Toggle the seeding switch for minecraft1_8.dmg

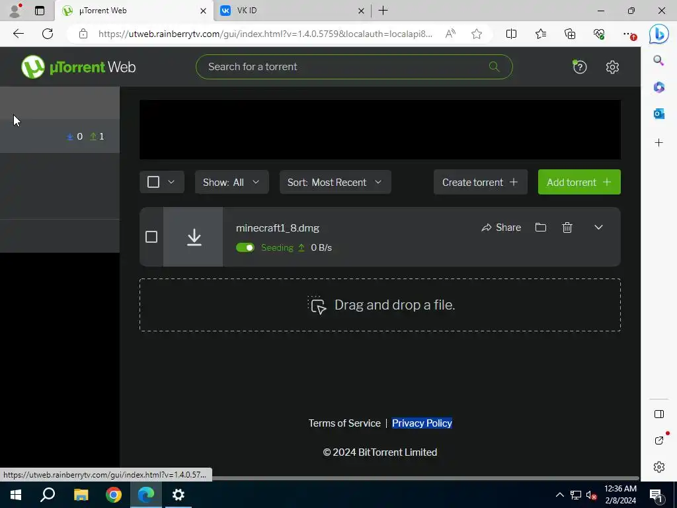click(245, 247)
